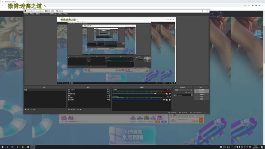Open the 查看 (View) menu in OBS
This screenshot has height=149, width=265.
pyautogui.click(x=38, y=14)
